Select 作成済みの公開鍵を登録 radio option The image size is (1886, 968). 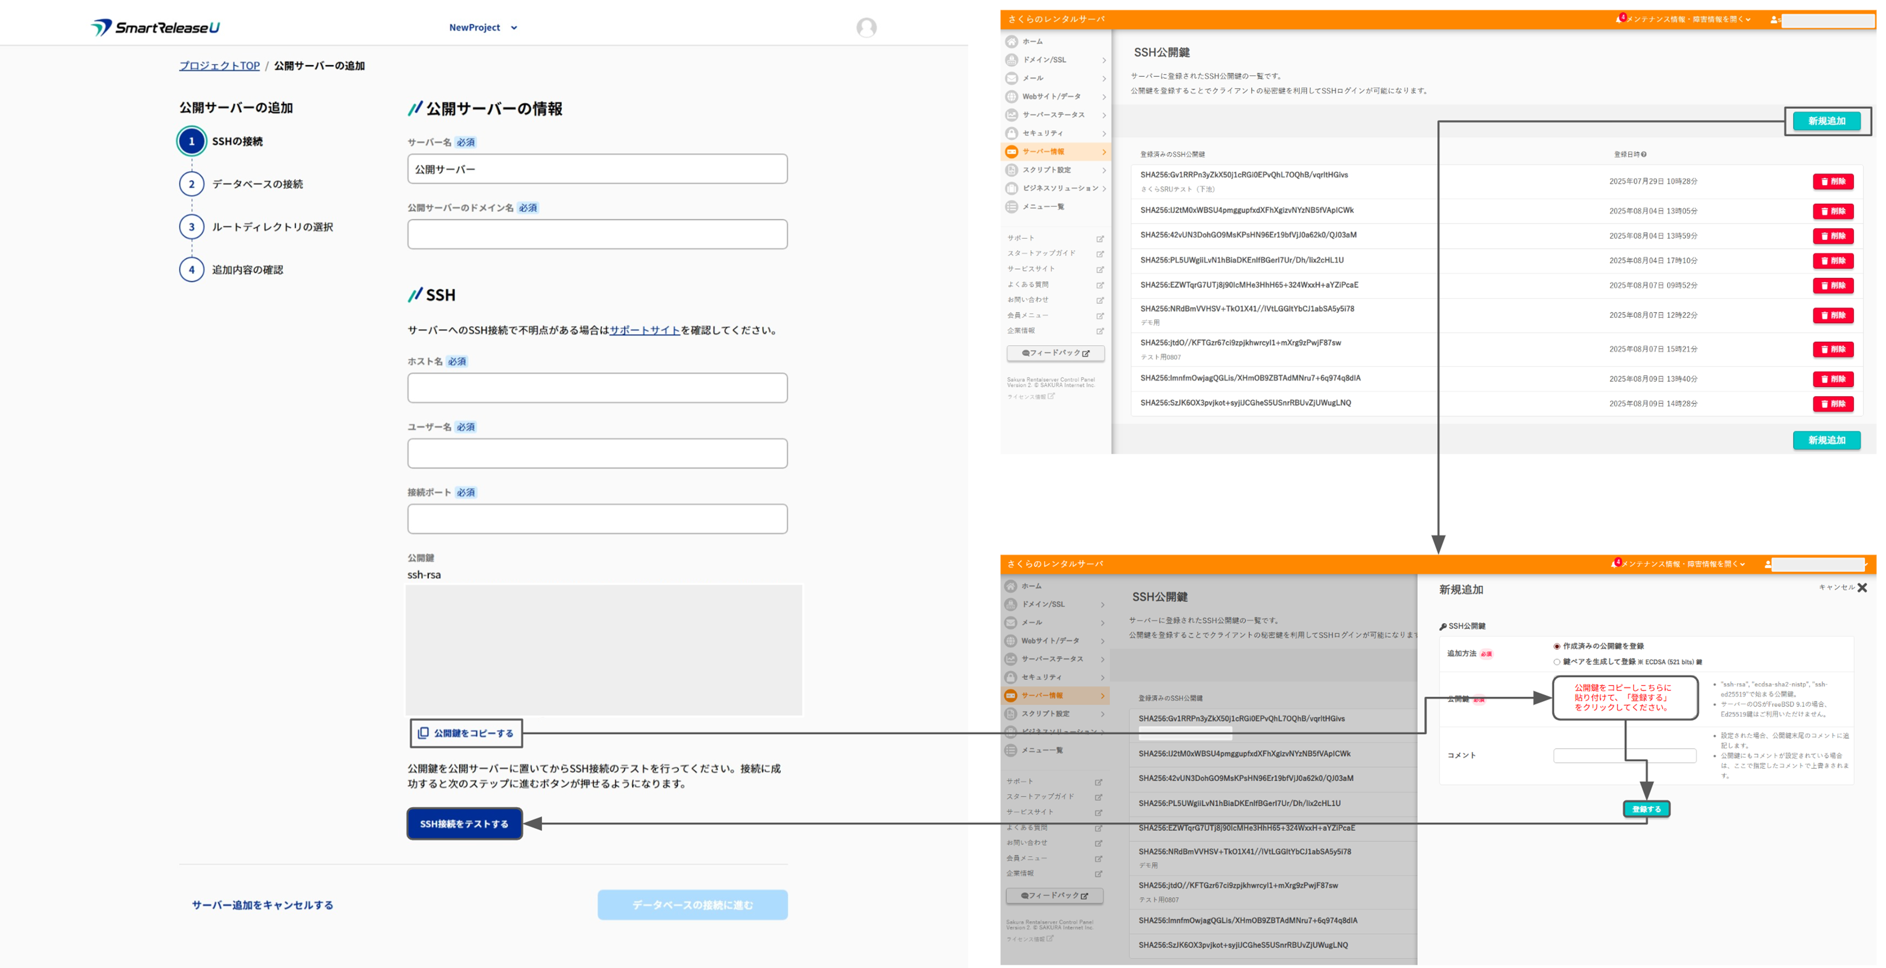[x=1556, y=646]
